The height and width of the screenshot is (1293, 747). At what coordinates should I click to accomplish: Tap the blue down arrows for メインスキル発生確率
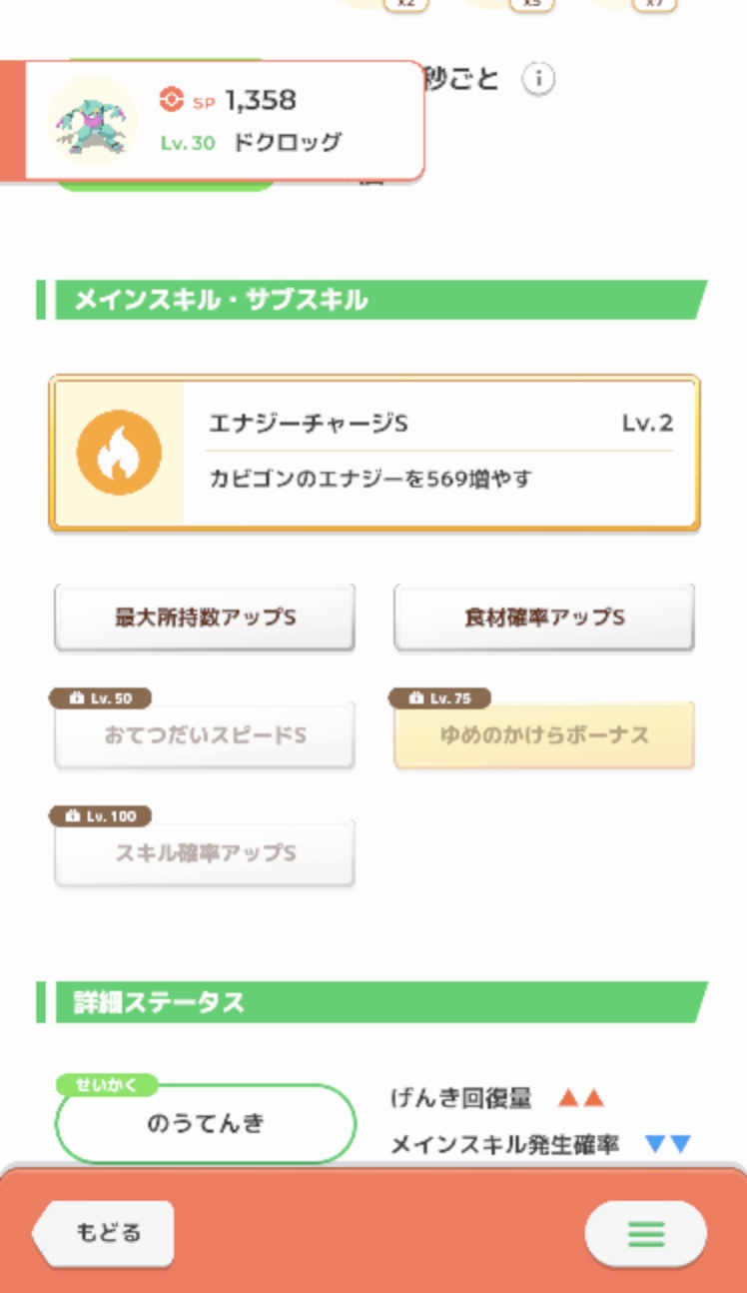click(x=668, y=1144)
